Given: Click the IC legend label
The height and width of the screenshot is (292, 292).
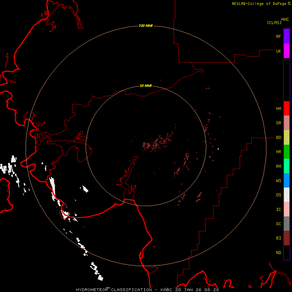Looking at the screenshot, I should coord(279,210).
